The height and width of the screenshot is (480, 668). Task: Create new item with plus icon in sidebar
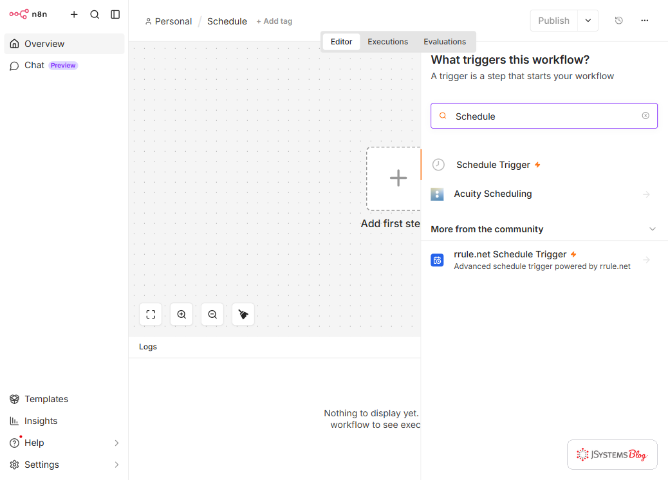point(74,15)
